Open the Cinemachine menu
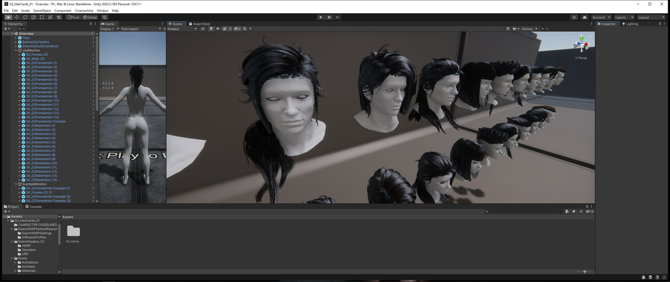This screenshot has width=670, height=282. tap(84, 11)
